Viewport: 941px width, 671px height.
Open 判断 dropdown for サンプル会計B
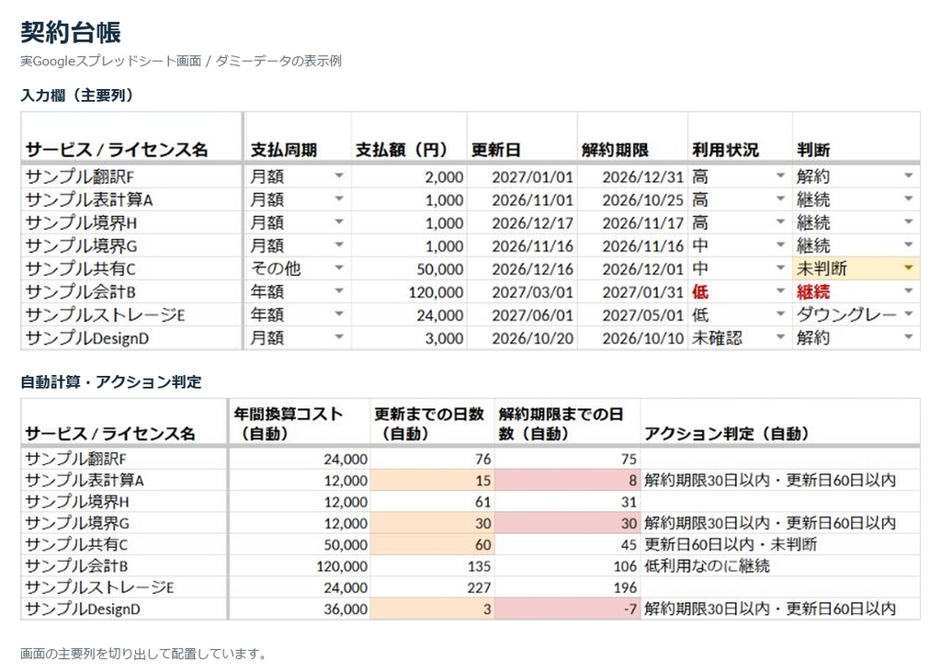[909, 291]
